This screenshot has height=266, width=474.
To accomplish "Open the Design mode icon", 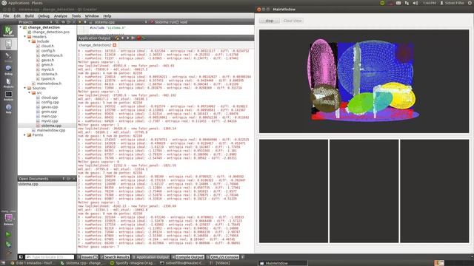I will point(8,57).
